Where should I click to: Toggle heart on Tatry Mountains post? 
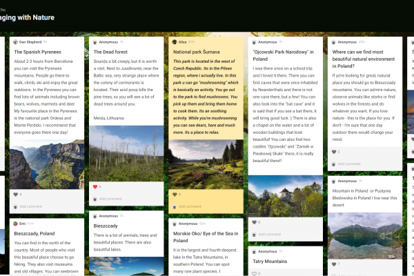coord(254,274)
